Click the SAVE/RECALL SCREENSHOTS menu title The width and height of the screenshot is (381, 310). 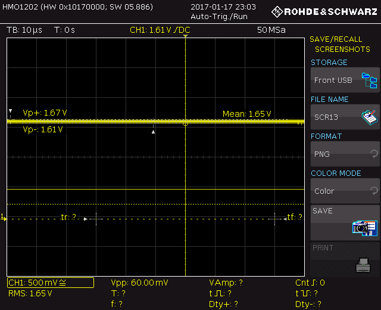340,44
